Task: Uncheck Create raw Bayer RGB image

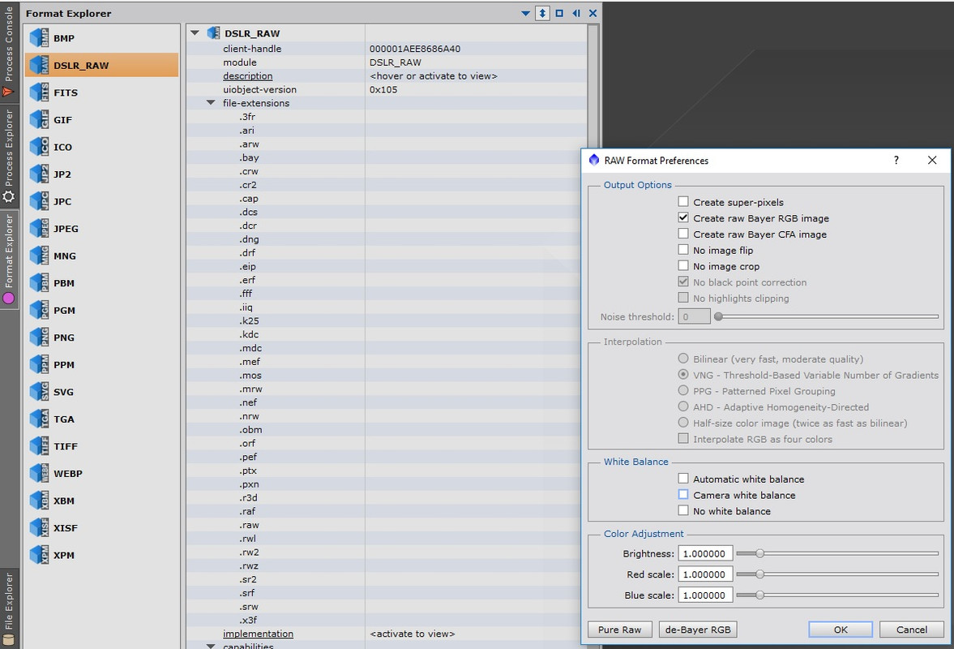Action: coord(683,217)
